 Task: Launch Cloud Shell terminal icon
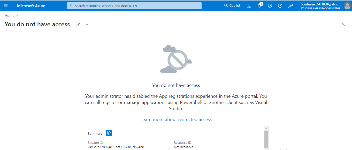(x=249, y=6)
